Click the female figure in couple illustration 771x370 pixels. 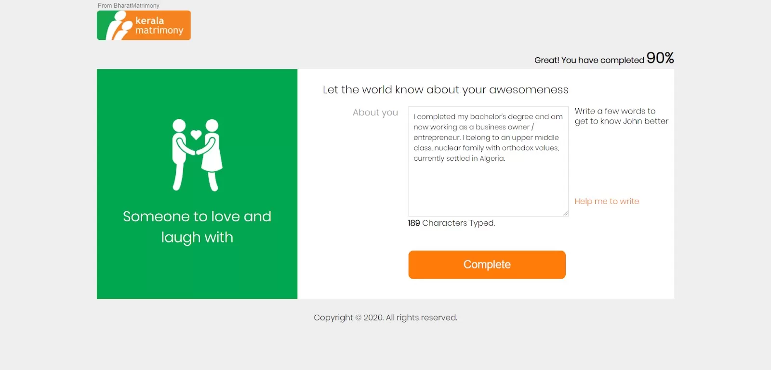(212, 154)
